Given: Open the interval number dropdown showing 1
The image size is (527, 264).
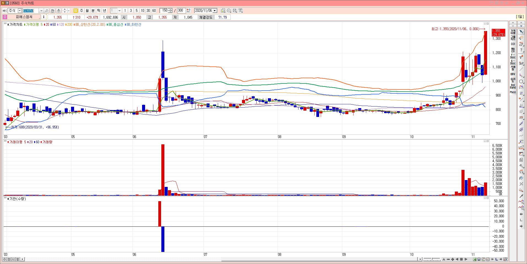Looking at the screenshot, I should click(119, 10).
